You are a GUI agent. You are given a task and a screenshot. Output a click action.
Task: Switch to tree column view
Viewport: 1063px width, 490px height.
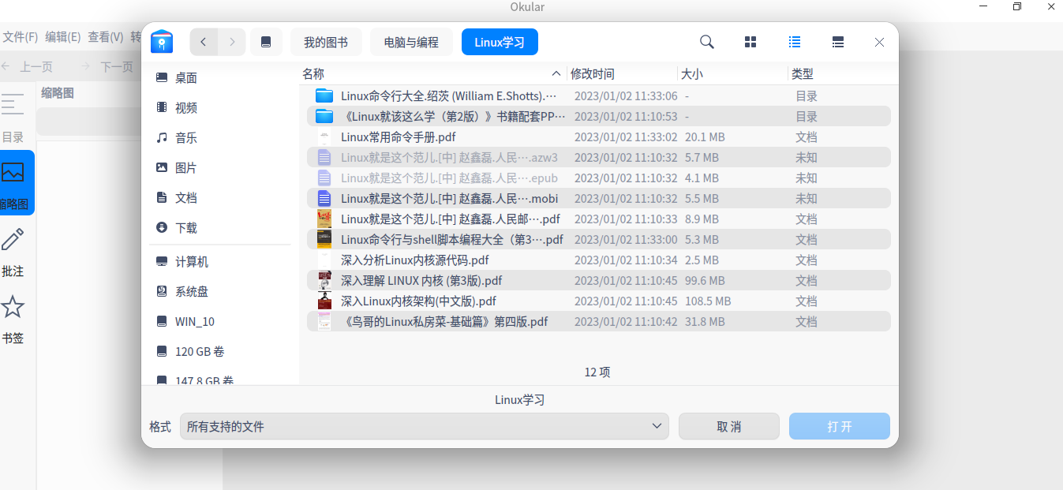click(x=839, y=42)
